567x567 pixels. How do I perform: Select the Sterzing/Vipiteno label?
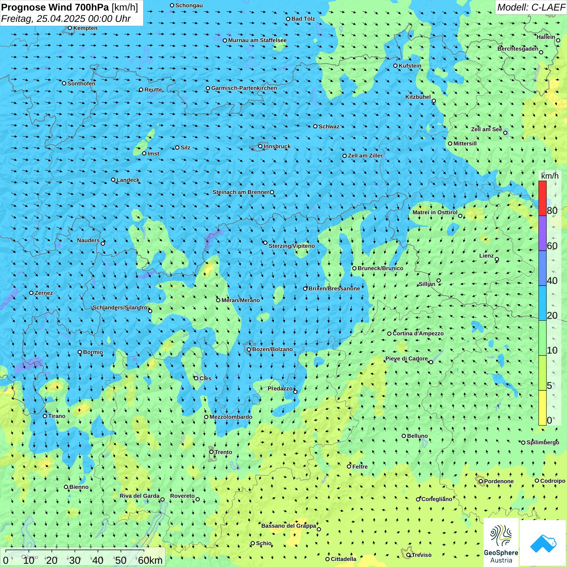tap(292, 246)
